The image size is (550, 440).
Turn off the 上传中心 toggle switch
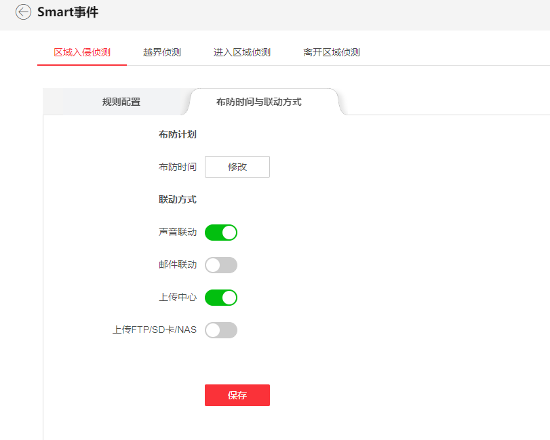click(221, 298)
